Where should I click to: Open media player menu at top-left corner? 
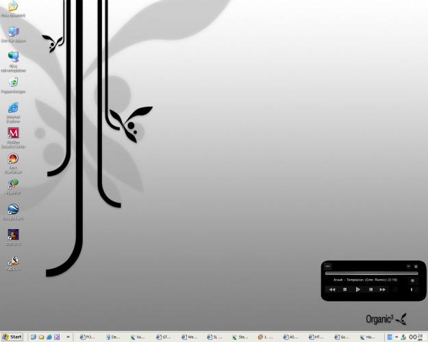pos(328,266)
